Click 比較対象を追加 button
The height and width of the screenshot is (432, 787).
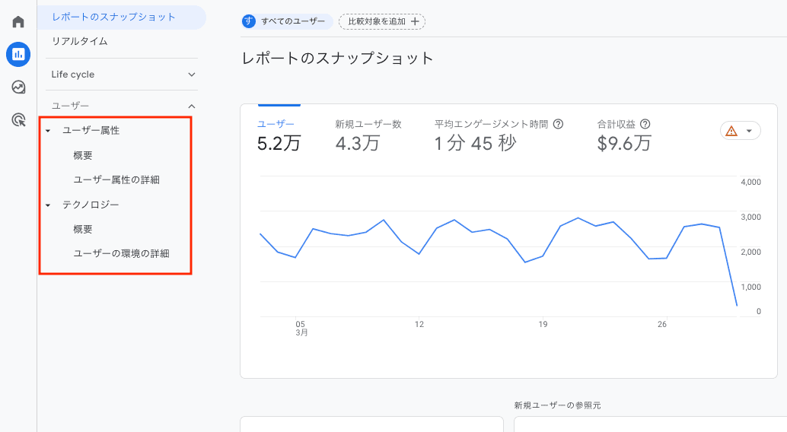[382, 21]
